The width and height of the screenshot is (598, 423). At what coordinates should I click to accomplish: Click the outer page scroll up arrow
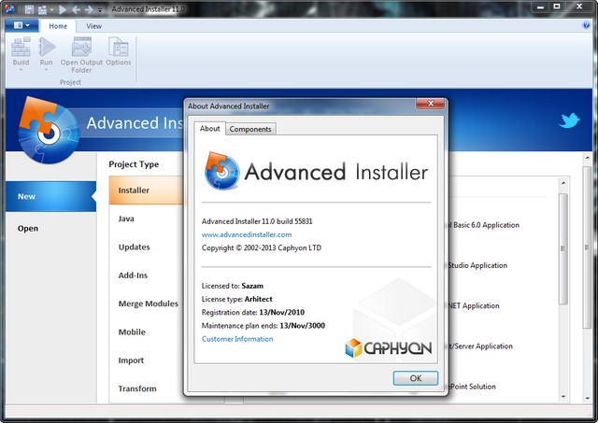[588, 158]
